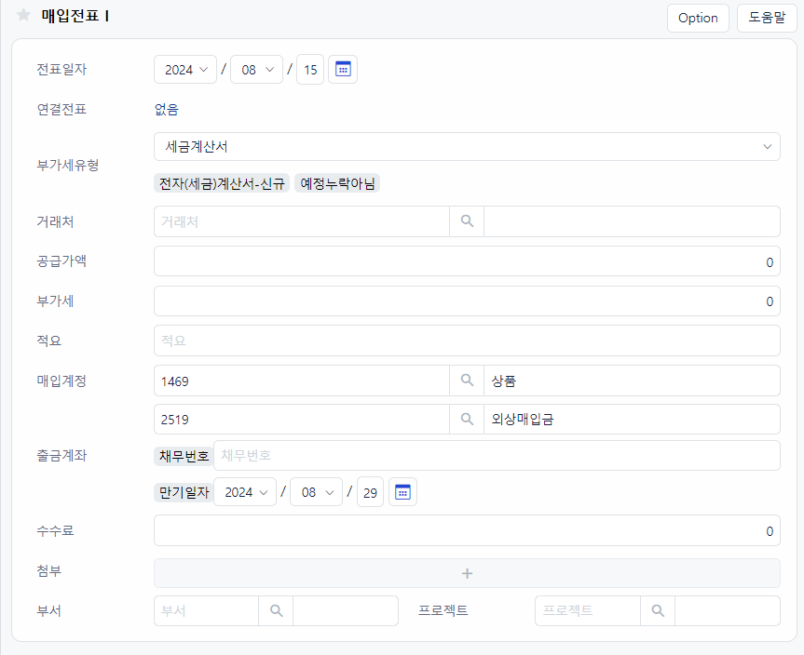Open the 전표일자 month dropdown showing 08

[257, 69]
